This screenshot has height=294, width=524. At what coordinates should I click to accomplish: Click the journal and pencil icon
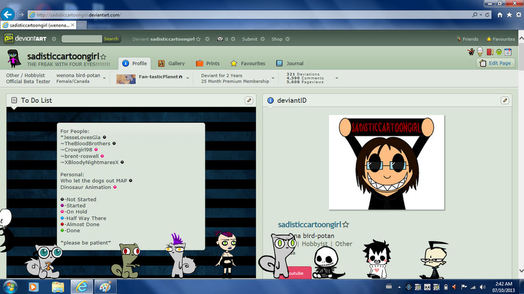(x=490, y=52)
